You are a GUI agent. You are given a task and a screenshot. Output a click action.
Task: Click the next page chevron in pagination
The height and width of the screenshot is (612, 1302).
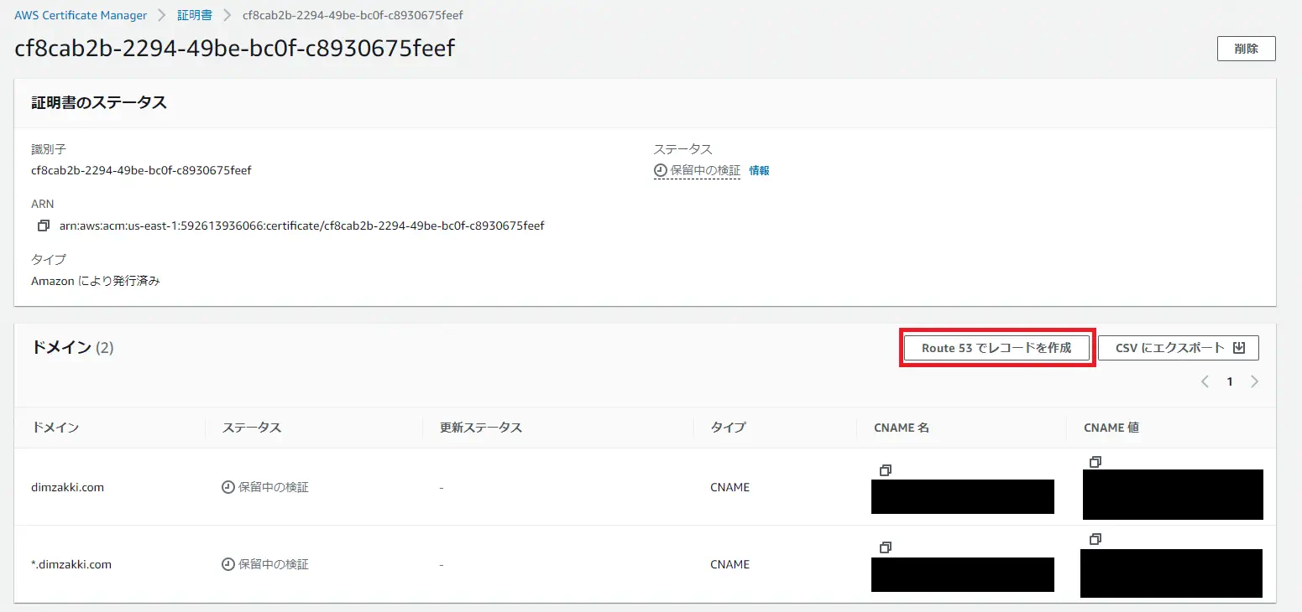coord(1256,381)
